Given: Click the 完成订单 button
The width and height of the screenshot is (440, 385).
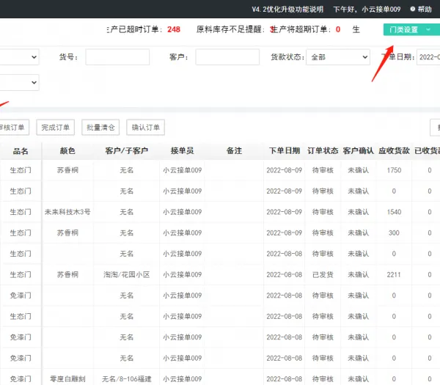Looking at the screenshot, I should 55,128.
